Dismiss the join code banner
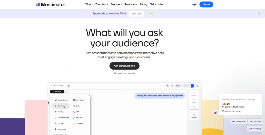The width and height of the screenshot is (265, 135). 259,13
